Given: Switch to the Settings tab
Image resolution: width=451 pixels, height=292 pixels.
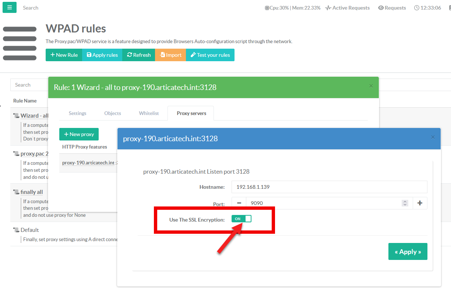Looking at the screenshot, I should tap(77, 113).
